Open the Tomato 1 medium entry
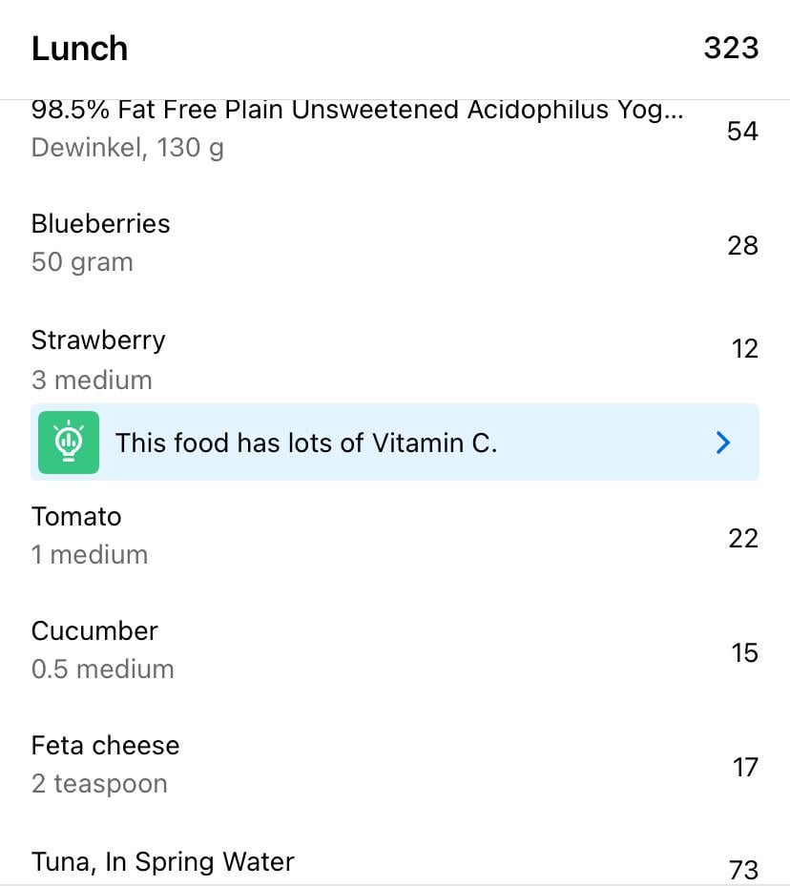Viewport: 790px width, 886px height. (x=395, y=536)
